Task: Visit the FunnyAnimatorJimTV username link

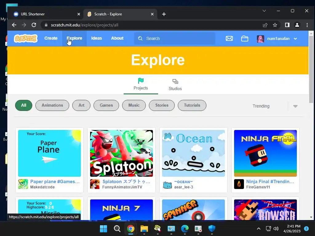Action: 122,187
